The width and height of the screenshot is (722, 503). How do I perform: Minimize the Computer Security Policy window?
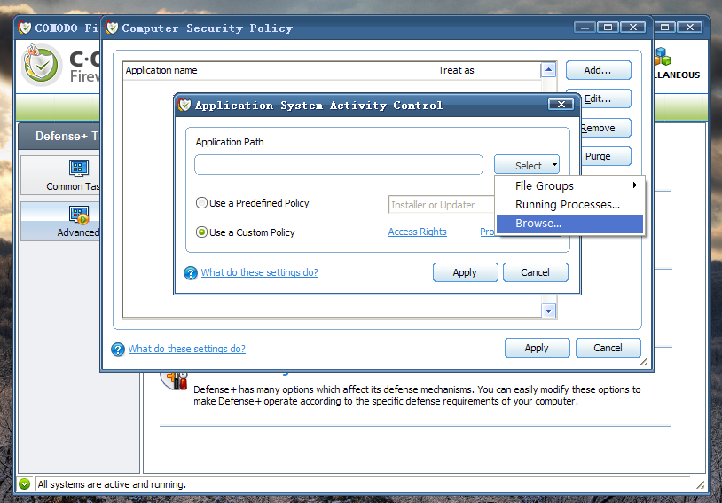tap(585, 28)
